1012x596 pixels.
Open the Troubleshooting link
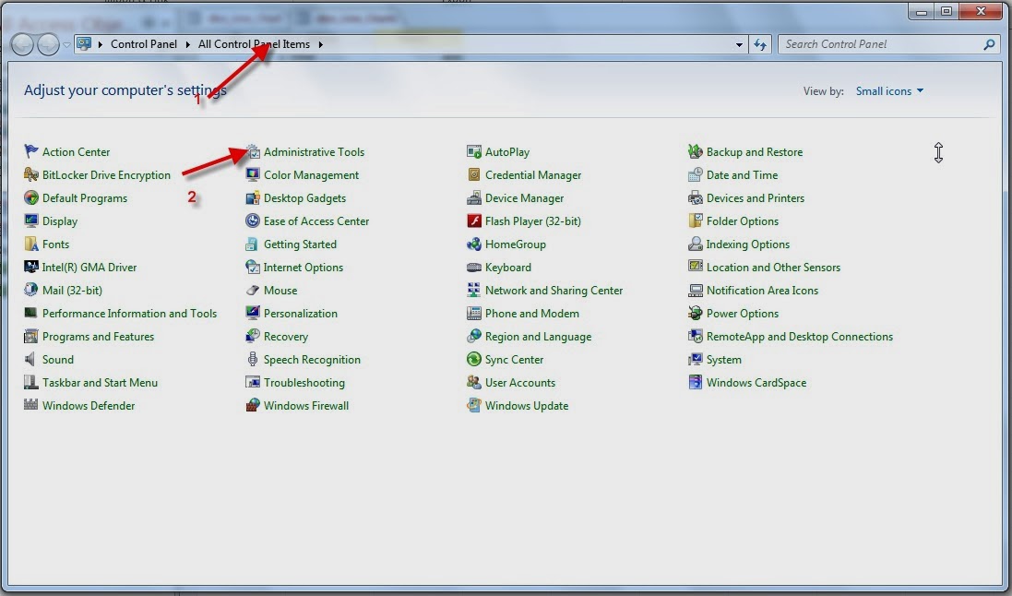[x=304, y=382]
